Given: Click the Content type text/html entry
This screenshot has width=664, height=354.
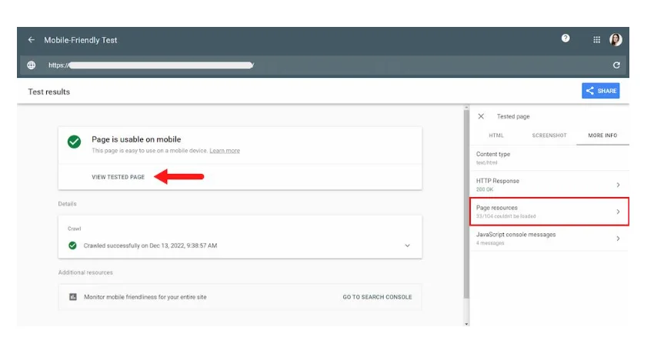Looking at the screenshot, I should click(549, 158).
